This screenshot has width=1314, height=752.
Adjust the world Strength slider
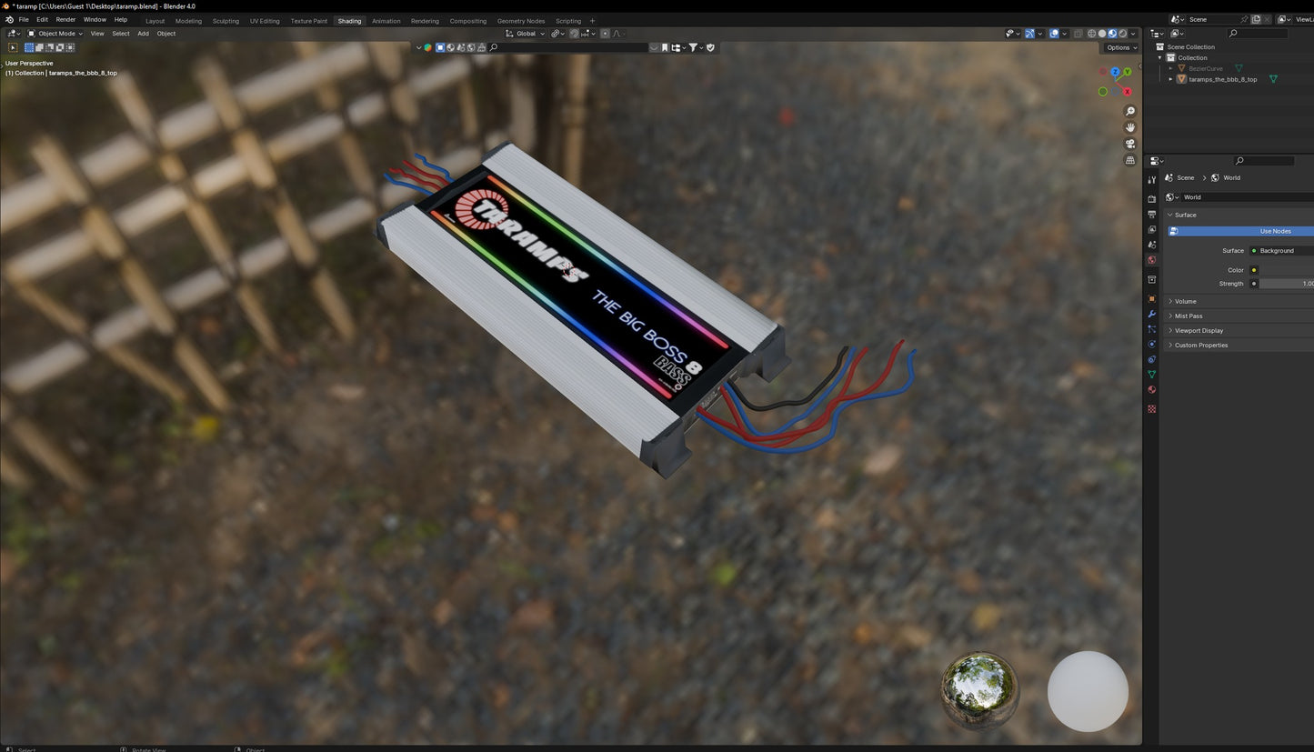pyautogui.click(x=1286, y=284)
